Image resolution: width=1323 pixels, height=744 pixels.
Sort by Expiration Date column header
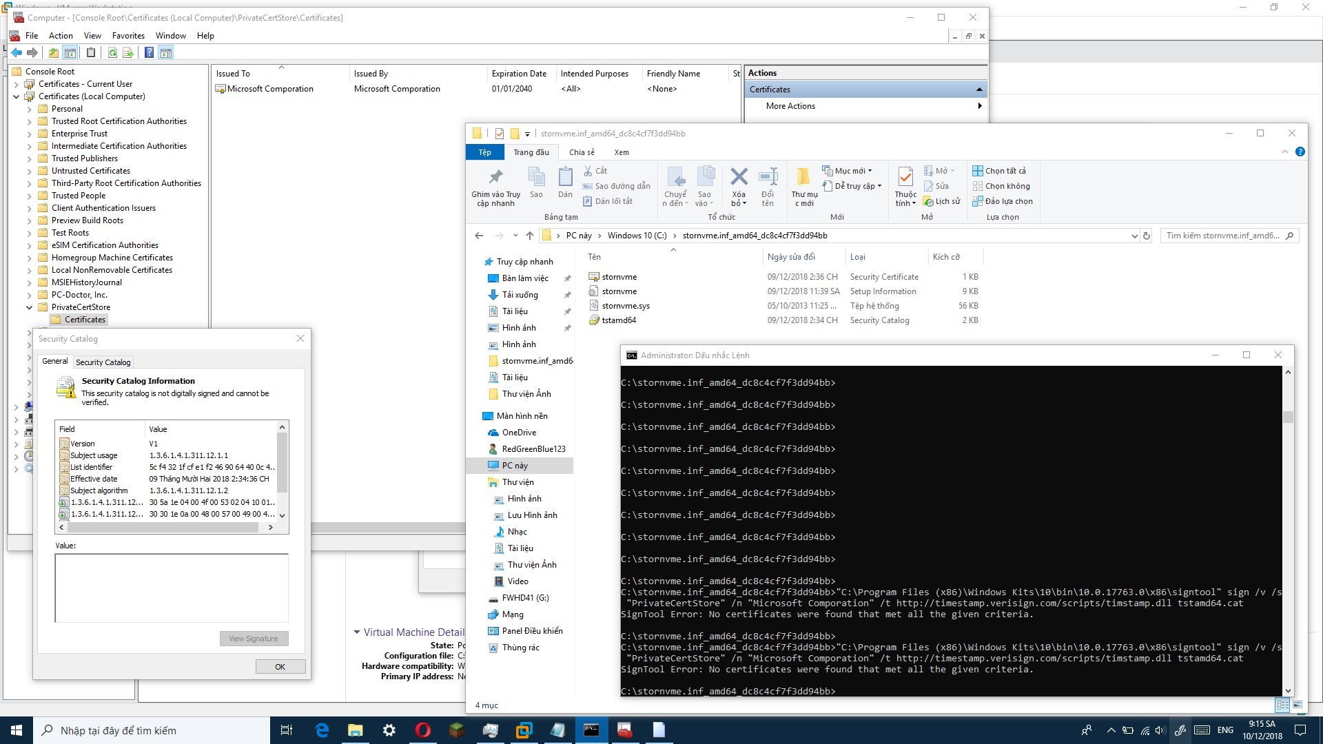pyautogui.click(x=519, y=74)
